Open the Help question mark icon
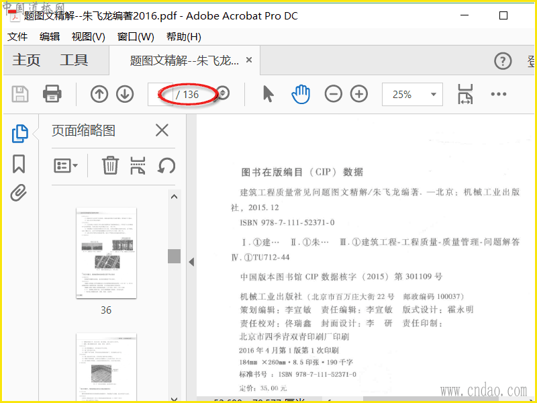537x403 pixels. [x=503, y=61]
